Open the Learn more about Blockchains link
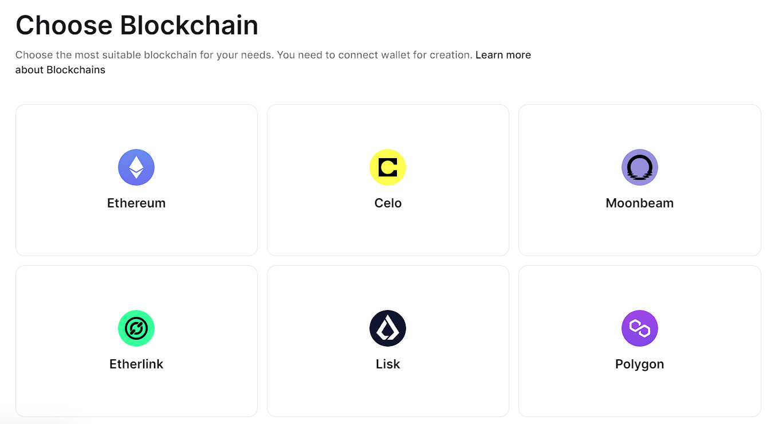Viewport: 771px width, 424px height. pos(502,55)
